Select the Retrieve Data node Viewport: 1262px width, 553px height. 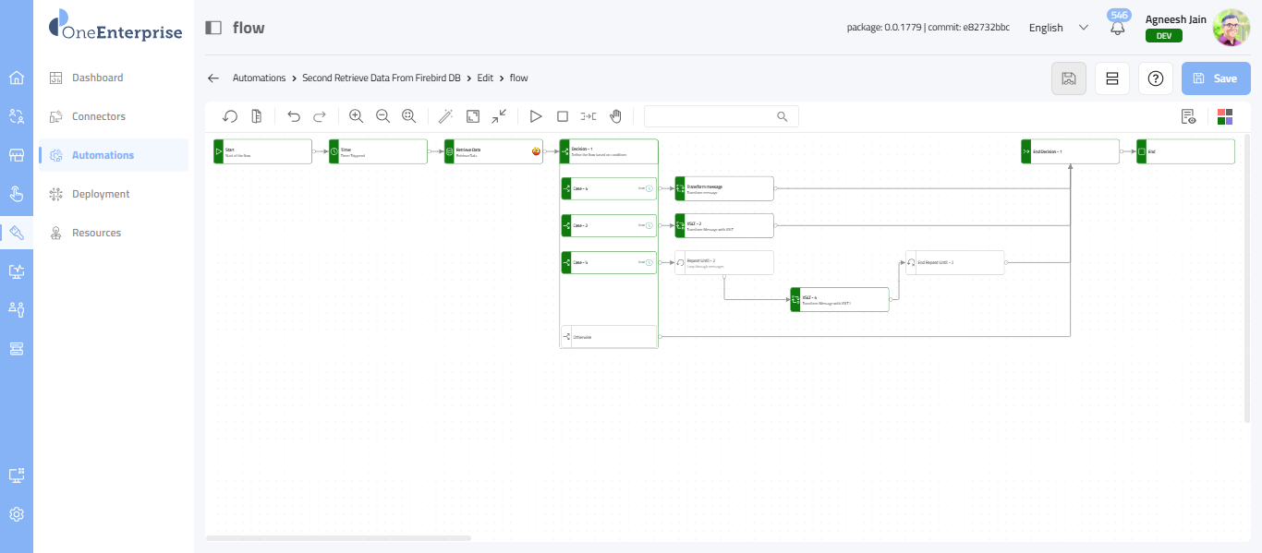pos(492,151)
